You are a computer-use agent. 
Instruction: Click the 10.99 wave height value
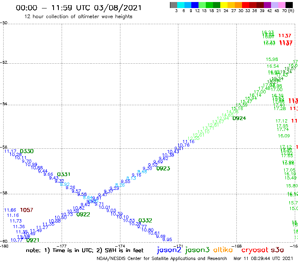[x=31, y=164]
